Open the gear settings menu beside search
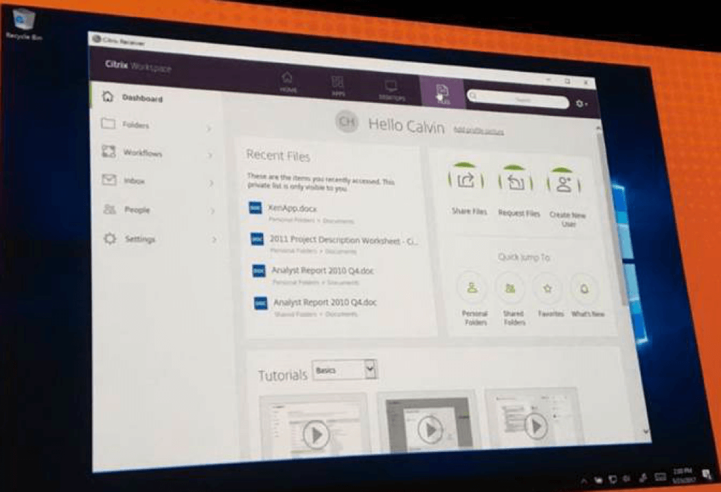Screen dimensions: 721x492 point(581,104)
